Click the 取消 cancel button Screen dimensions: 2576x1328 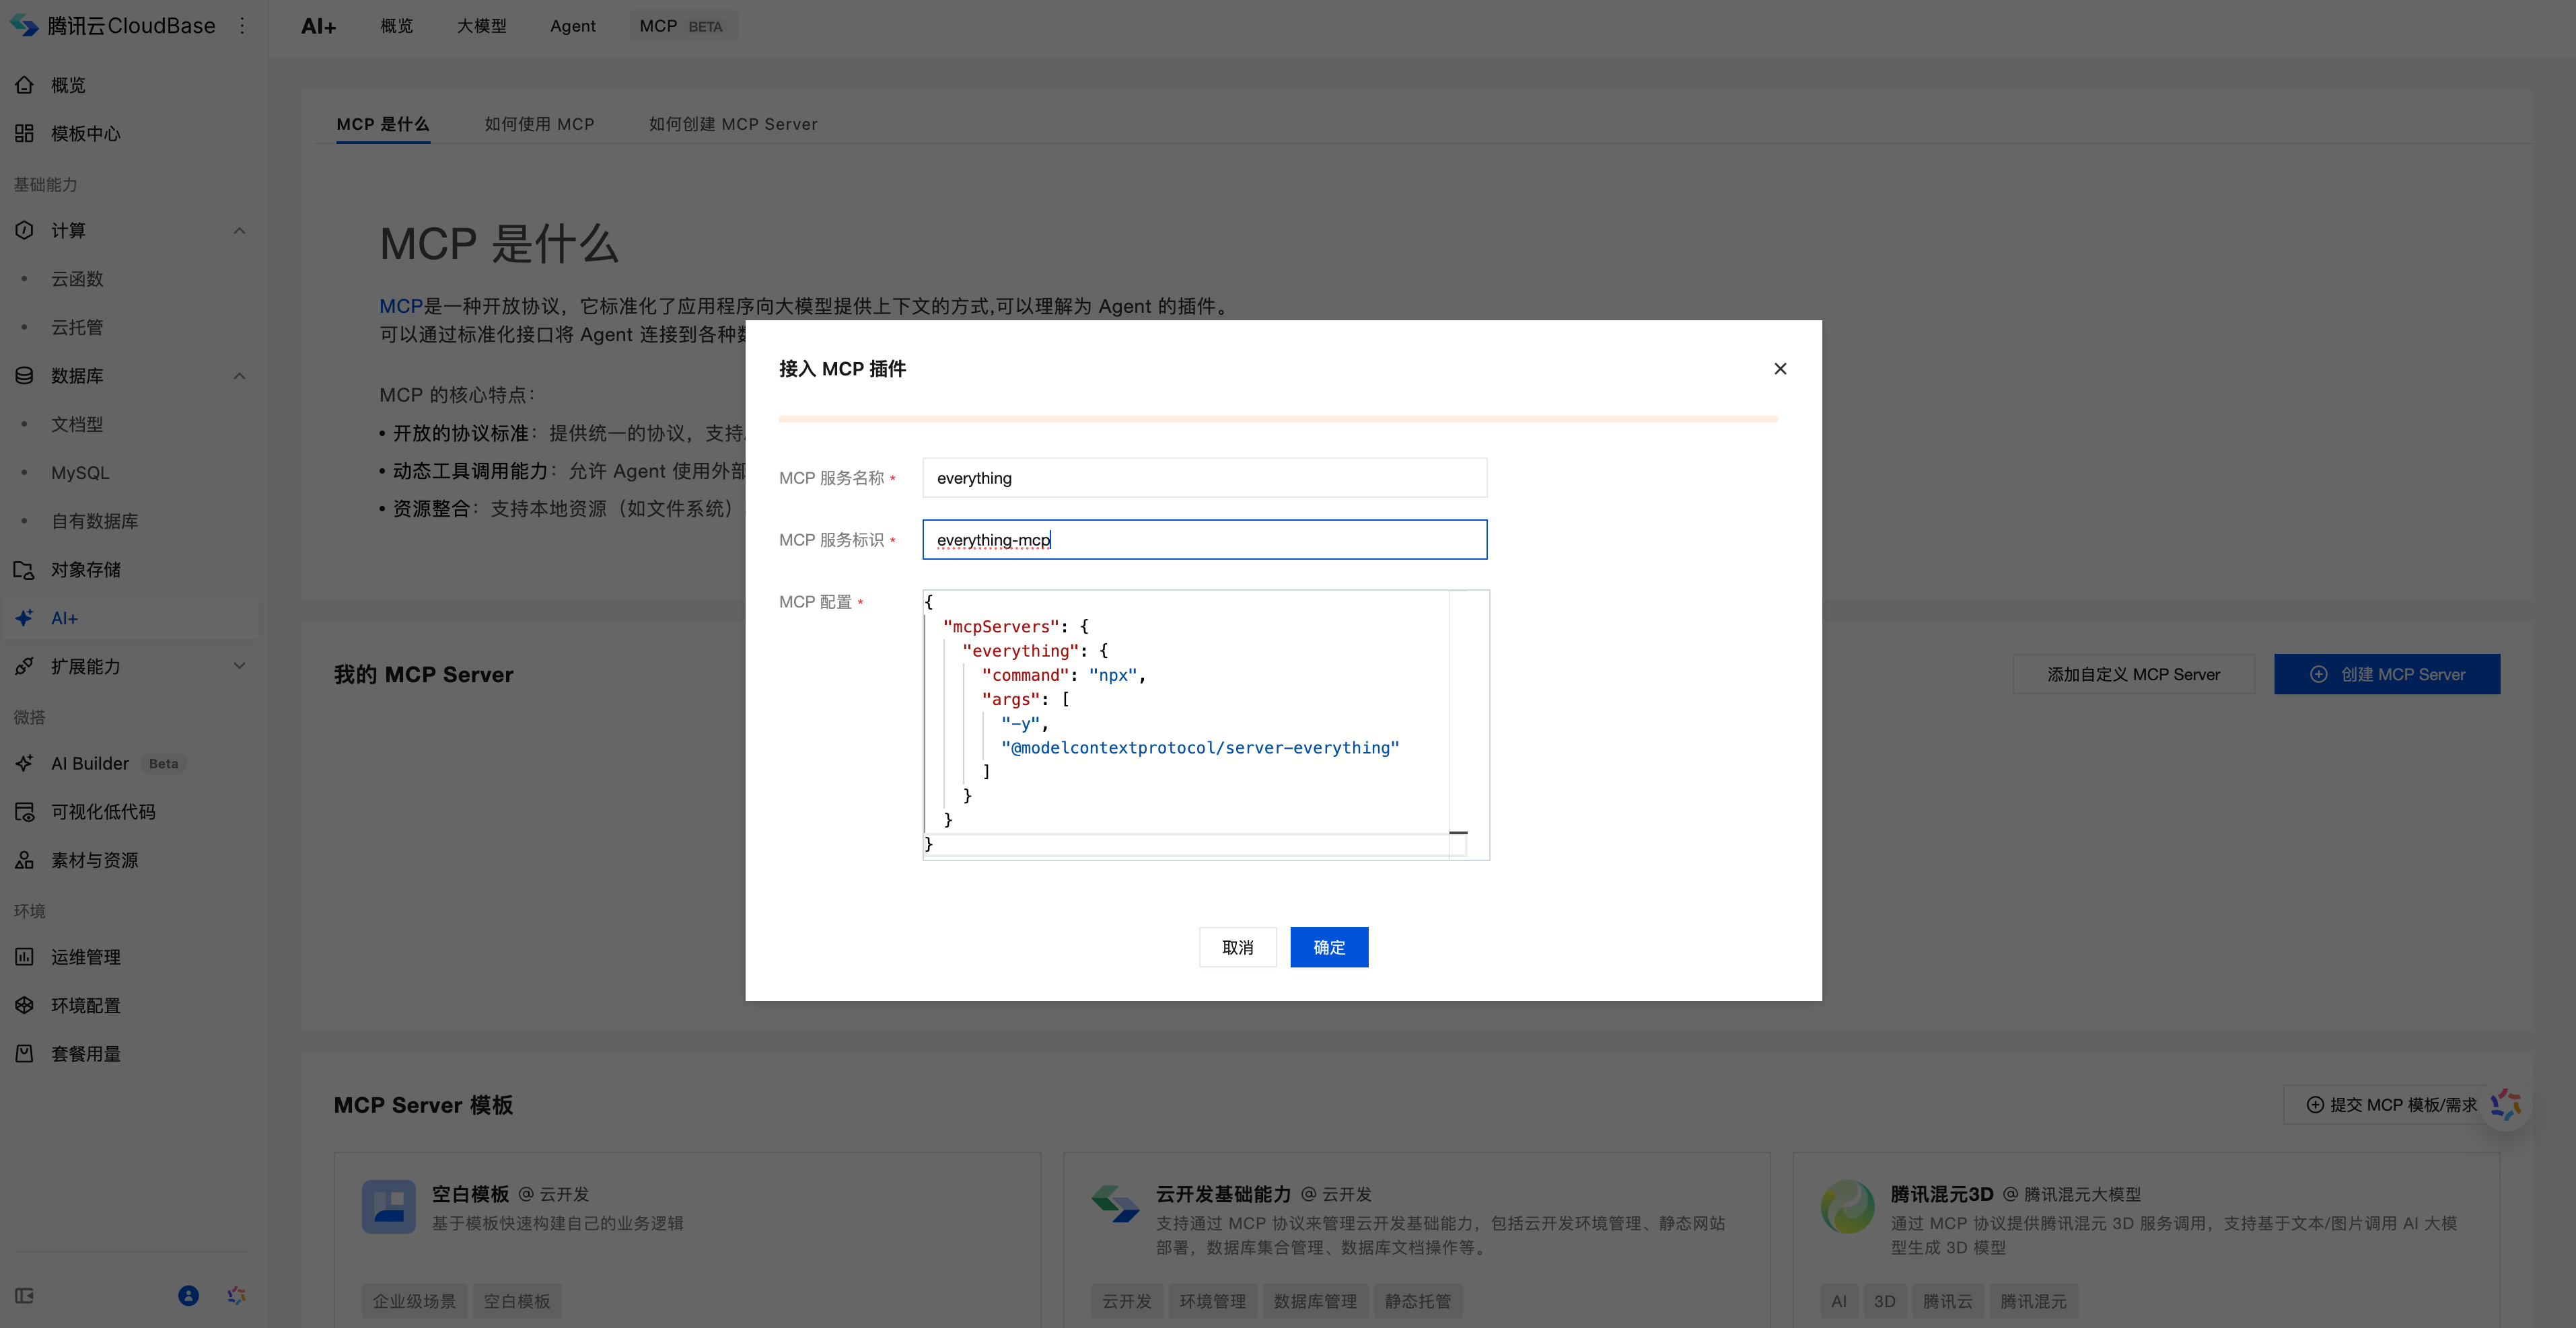coord(1238,947)
